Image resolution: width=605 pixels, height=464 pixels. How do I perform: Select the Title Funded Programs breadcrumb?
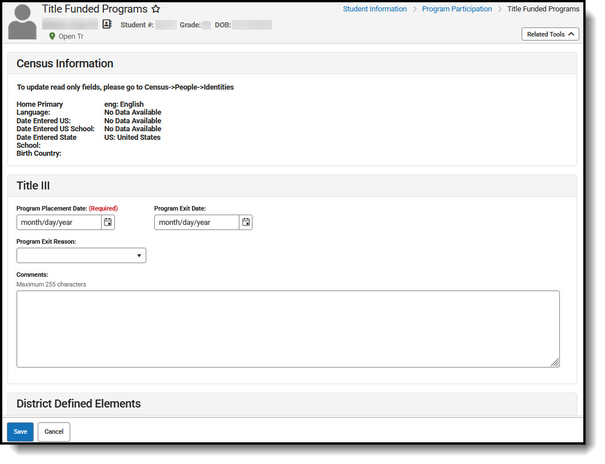tap(543, 9)
